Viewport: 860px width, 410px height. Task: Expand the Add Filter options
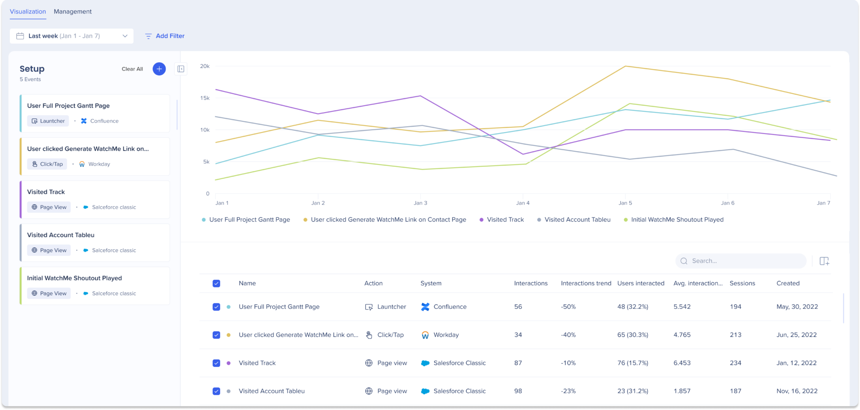[x=165, y=36]
